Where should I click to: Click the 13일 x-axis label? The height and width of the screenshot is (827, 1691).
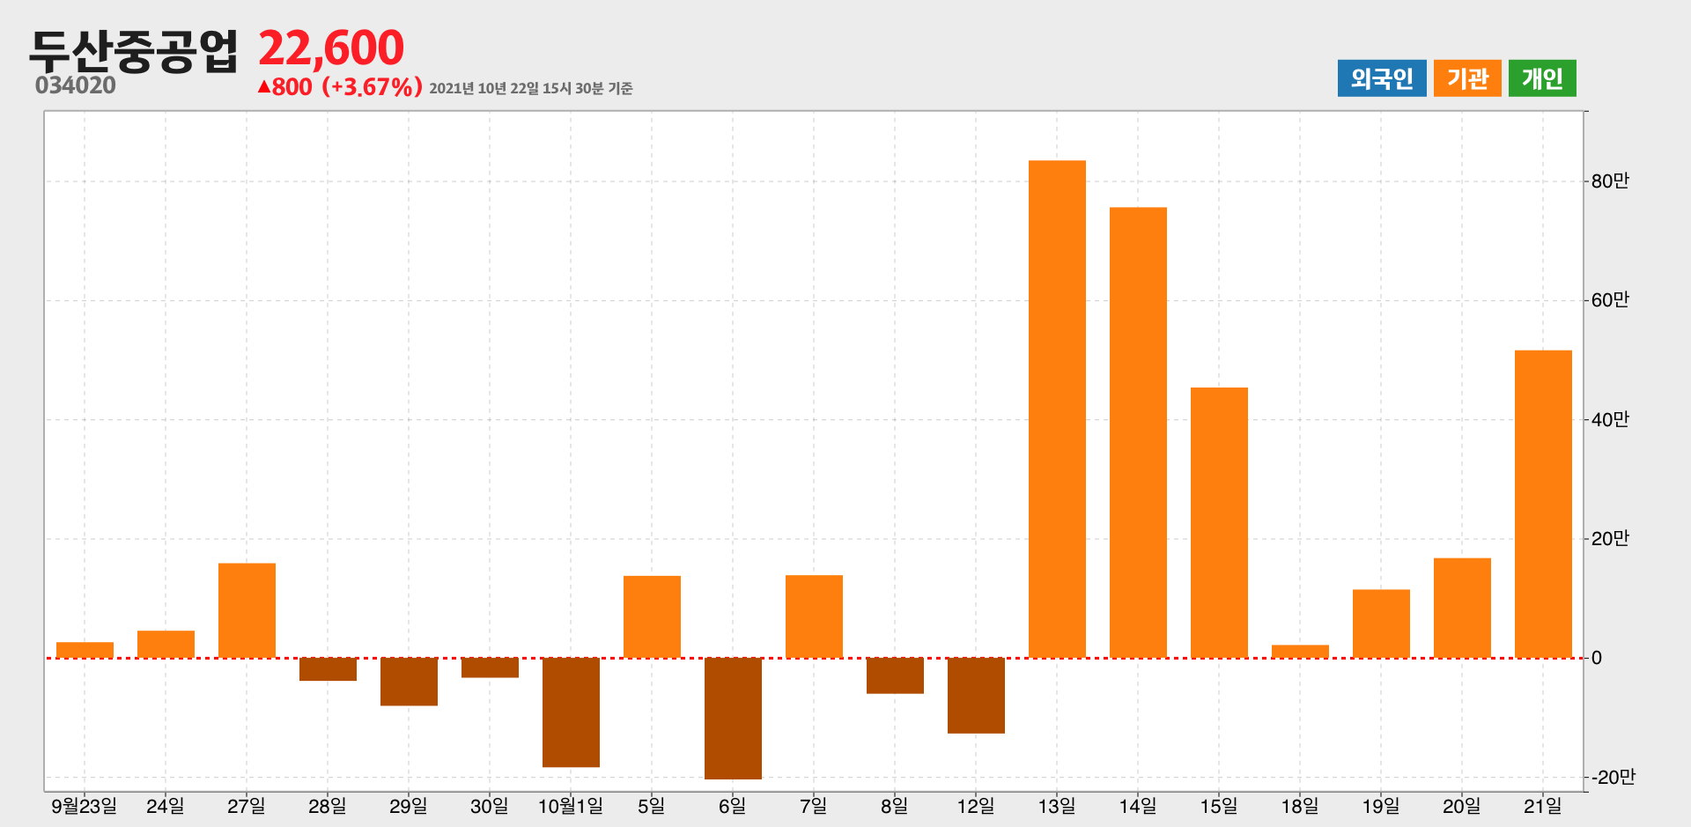(x=1057, y=806)
